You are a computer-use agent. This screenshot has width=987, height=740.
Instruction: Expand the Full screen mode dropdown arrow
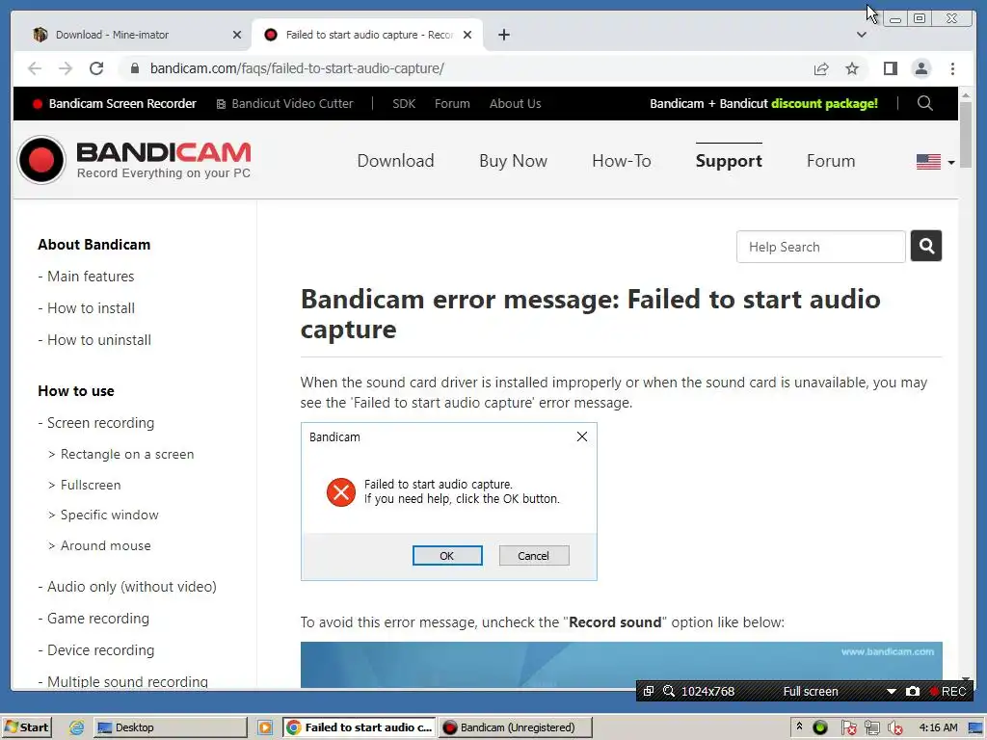tap(891, 691)
